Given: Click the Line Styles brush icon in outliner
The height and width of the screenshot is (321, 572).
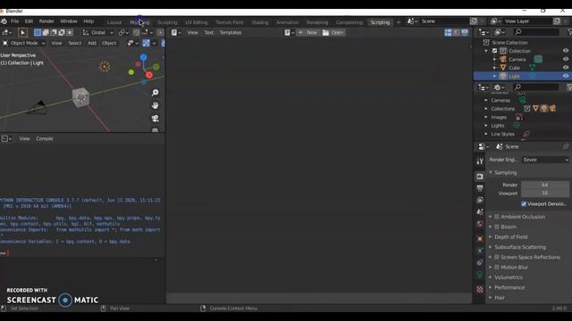Looking at the screenshot, I should 526,134.
